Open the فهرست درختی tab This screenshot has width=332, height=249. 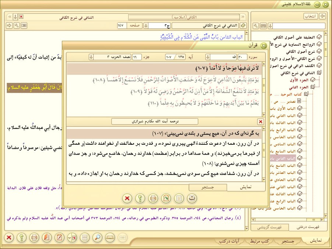click(x=308, y=227)
